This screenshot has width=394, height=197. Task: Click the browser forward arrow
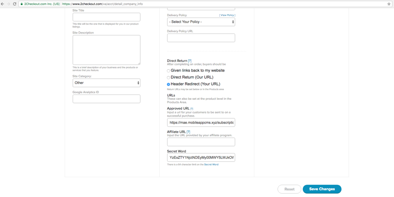point(8,3)
